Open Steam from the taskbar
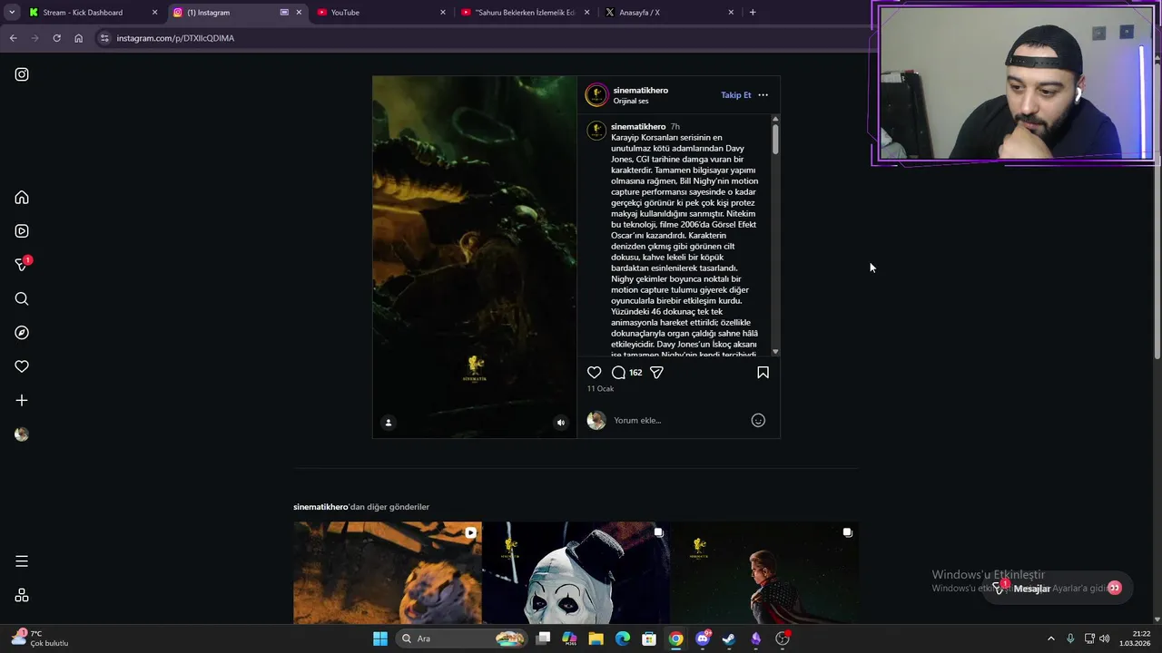This screenshot has width=1162, height=653. coord(729,638)
